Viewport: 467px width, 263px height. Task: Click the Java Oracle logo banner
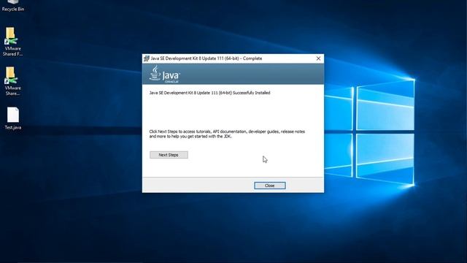[x=233, y=74]
